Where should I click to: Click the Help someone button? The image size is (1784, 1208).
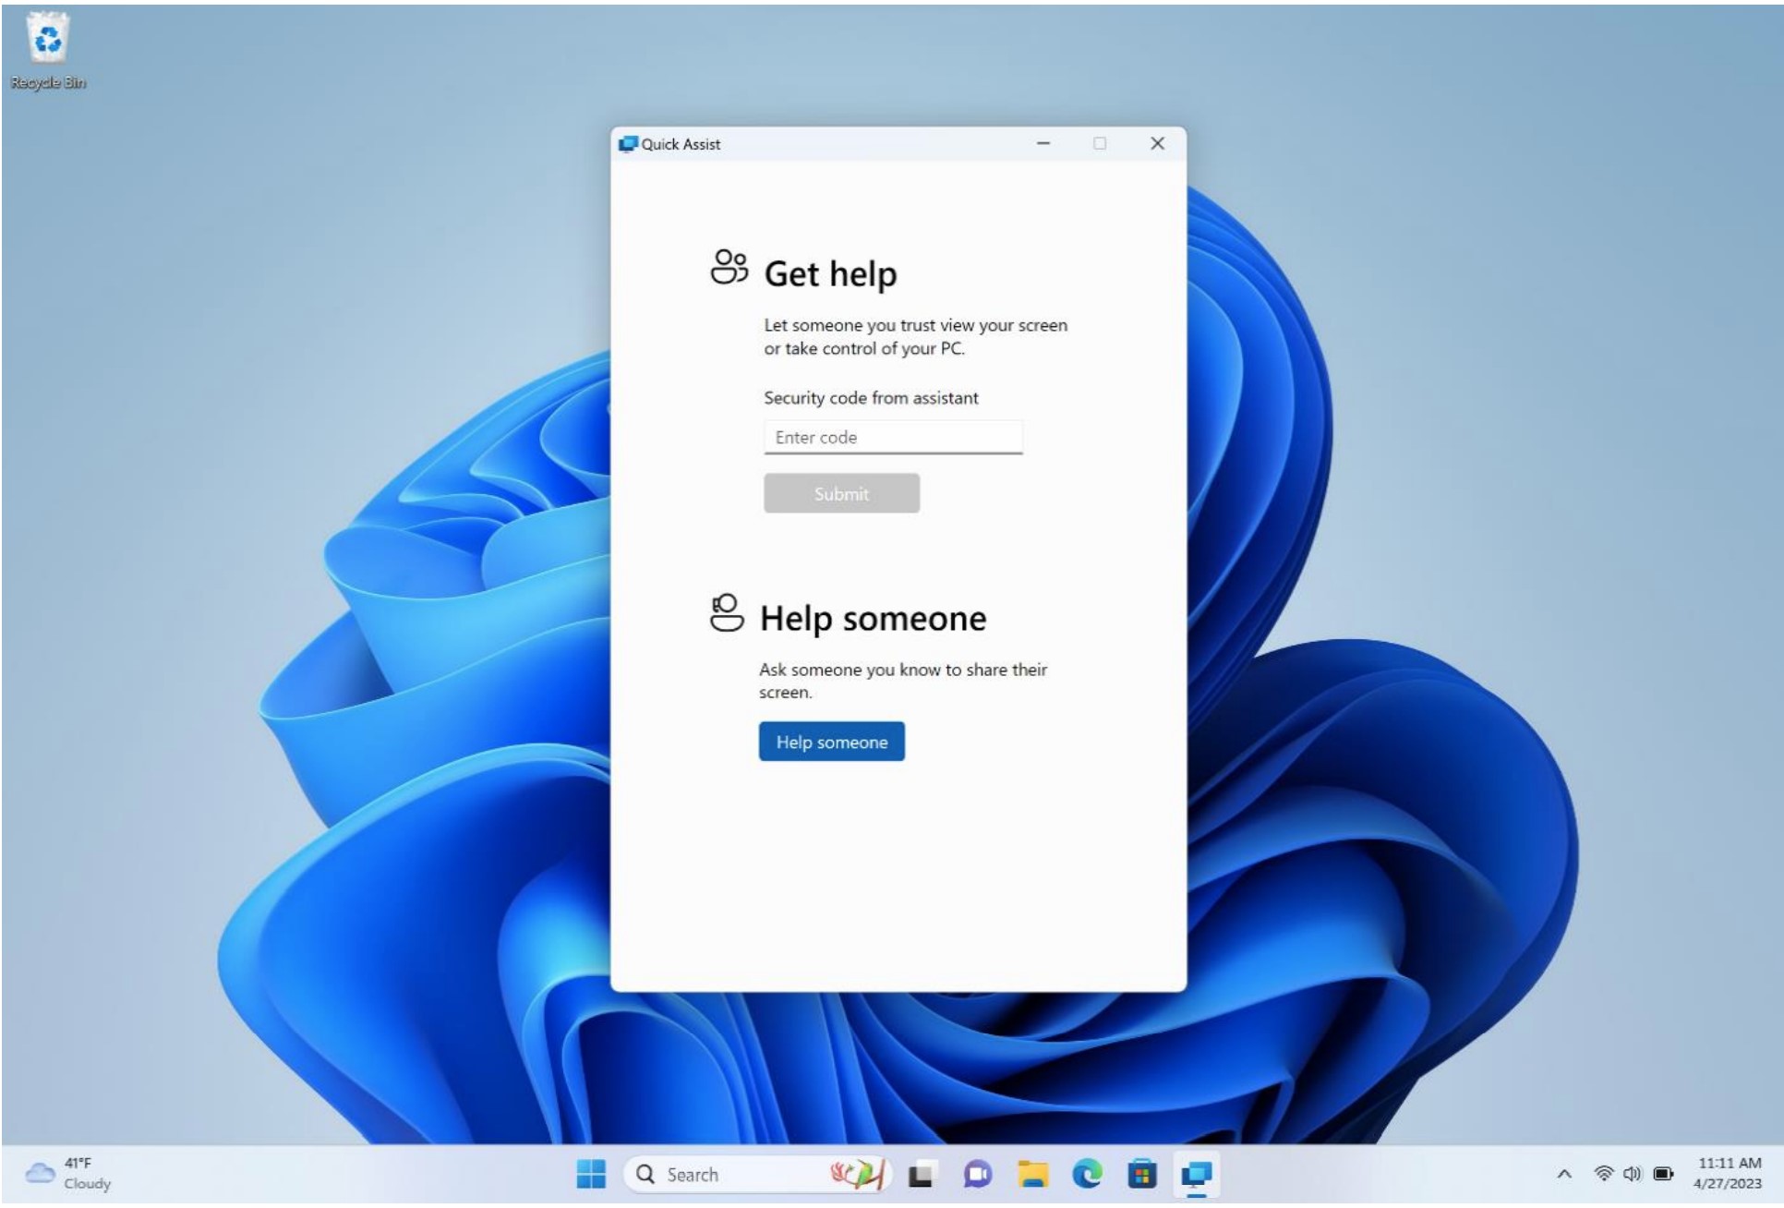[x=831, y=742]
